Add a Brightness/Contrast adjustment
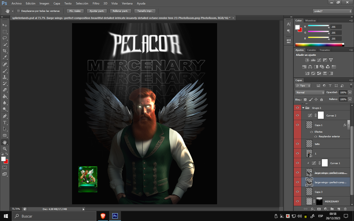Screen dimensions: 354x221 [307, 60]
